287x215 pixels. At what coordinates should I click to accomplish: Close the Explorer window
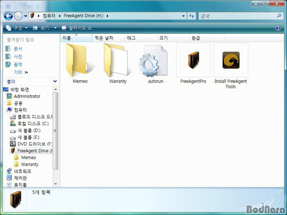point(277,3)
